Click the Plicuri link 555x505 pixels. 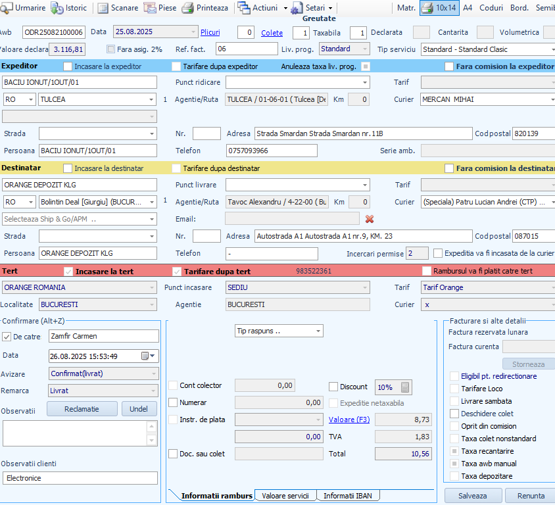(x=210, y=32)
